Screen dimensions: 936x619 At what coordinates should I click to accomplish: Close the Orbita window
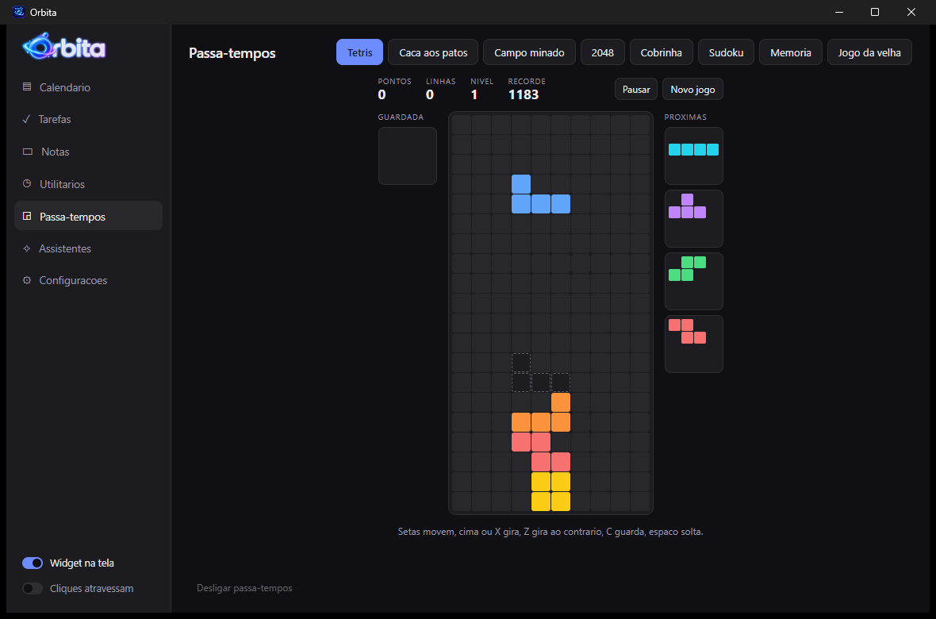point(911,12)
